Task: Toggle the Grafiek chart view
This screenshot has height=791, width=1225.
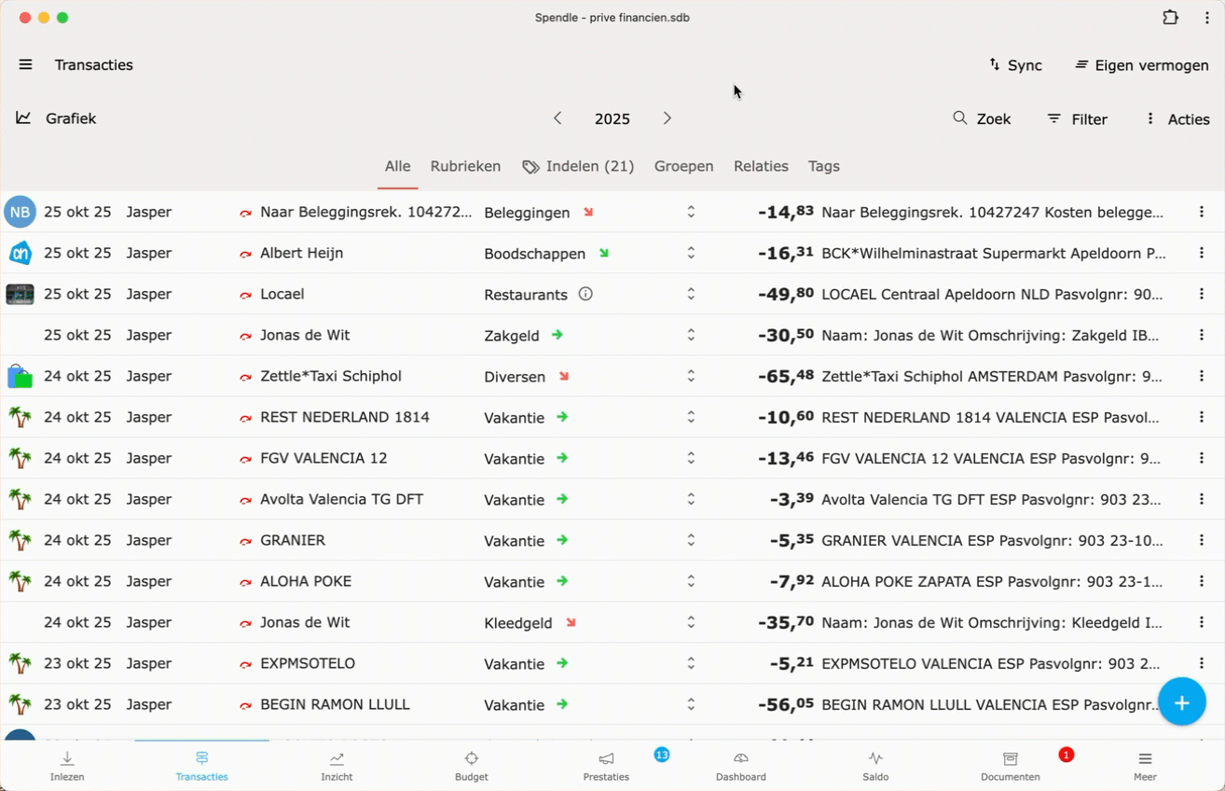Action: click(56, 118)
